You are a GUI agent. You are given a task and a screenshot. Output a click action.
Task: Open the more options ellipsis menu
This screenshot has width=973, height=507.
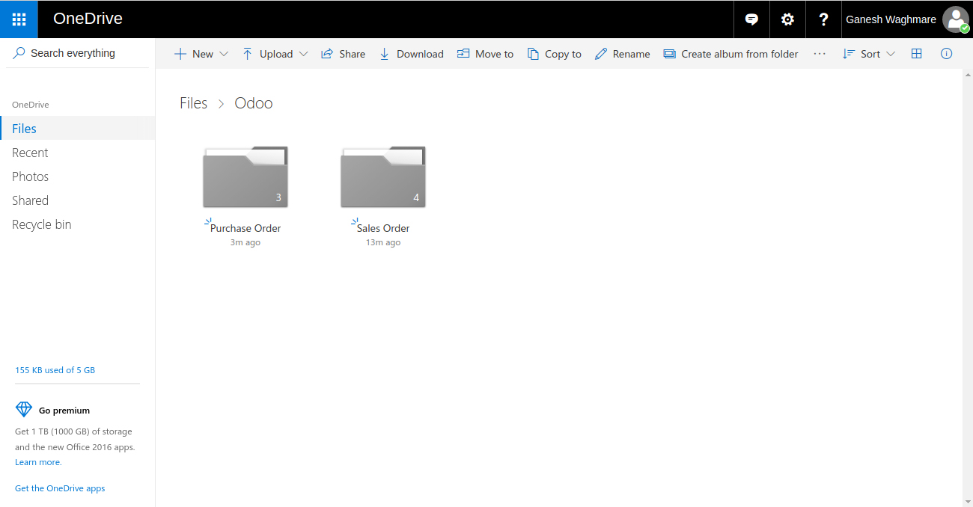[x=820, y=54]
